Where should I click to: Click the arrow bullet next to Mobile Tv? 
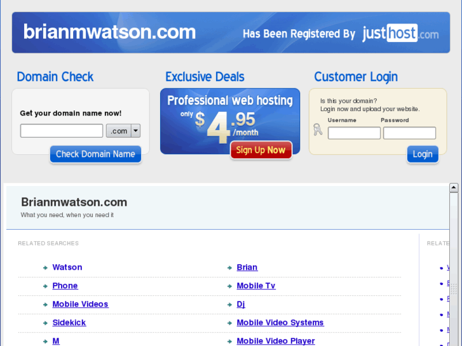[230, 286]
